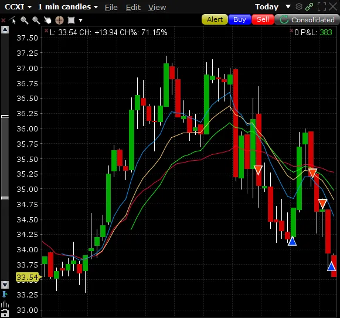Click the price scale up arrow

coord(5,29)
